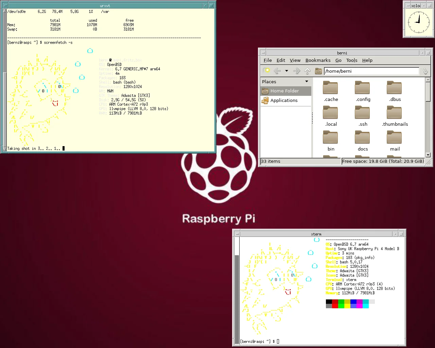Click the urxvt window title bar
Image resolution: width=435 pixels, height=348 pixels.
[x=105, y=5]
